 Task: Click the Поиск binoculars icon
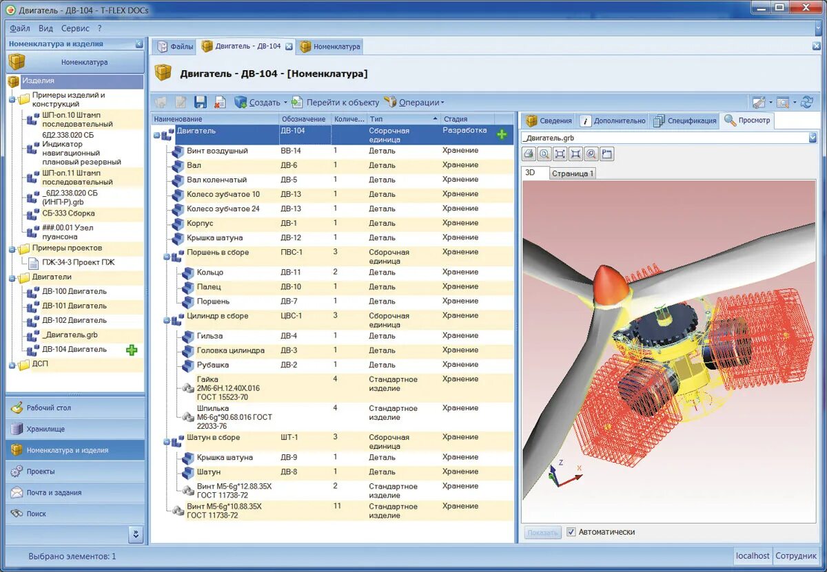(x=17, y=513)
